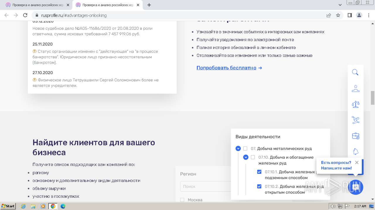Click the list item 'объему выручки'
375x210 pixels.
coord(49,188)
